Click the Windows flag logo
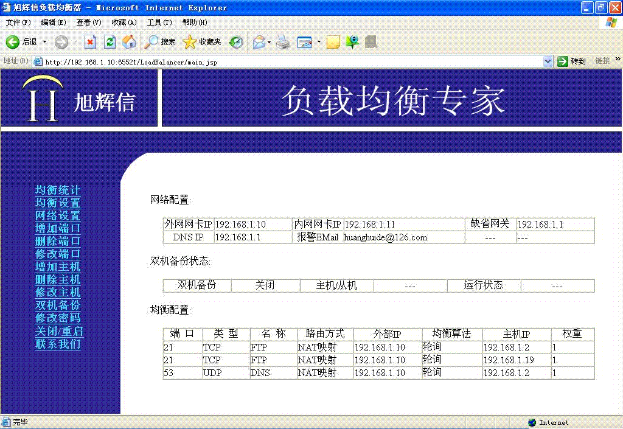 pyautogui.click(x=611, y=23)
